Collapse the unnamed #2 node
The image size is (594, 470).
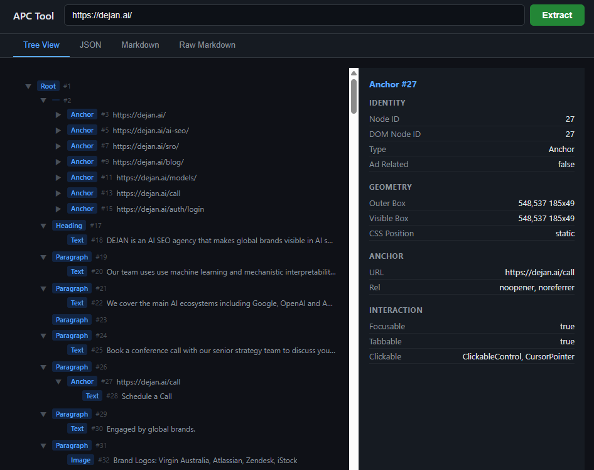pos(43,101)
